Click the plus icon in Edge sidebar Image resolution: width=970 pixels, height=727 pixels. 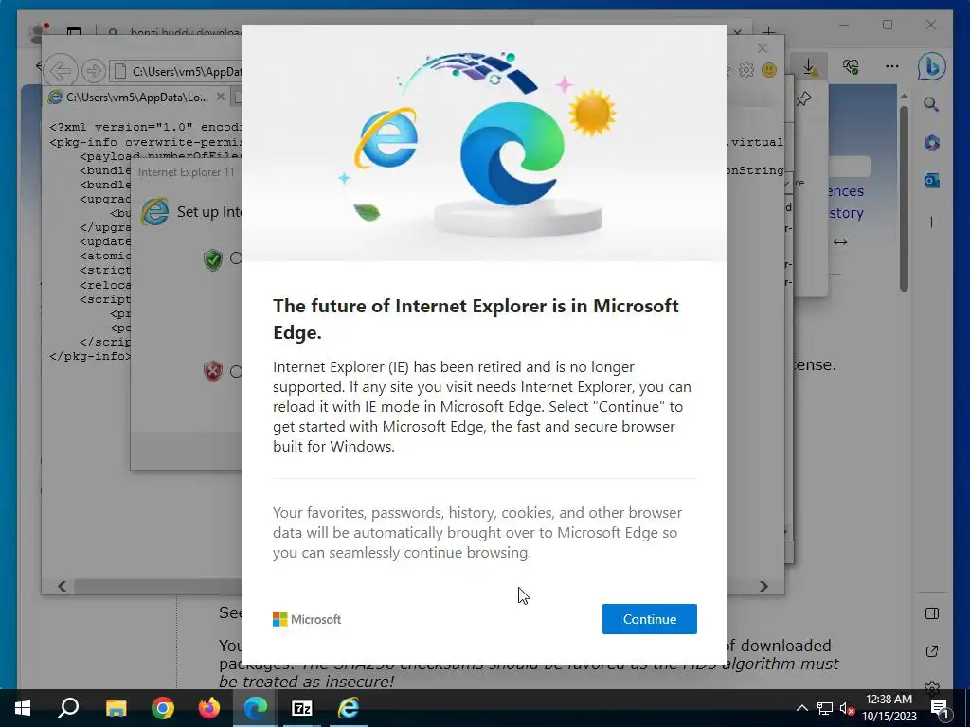tap(932, 222)
